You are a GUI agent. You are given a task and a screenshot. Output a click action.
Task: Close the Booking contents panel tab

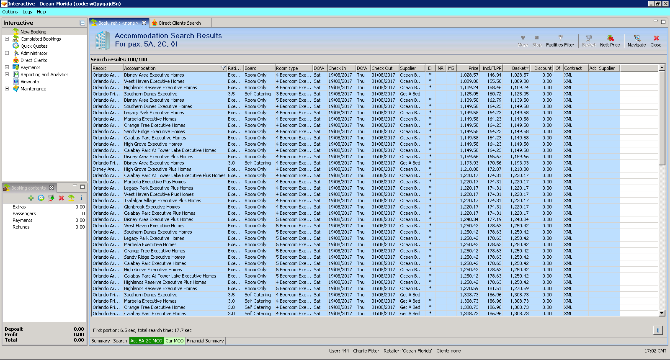(x=52, y=188)
